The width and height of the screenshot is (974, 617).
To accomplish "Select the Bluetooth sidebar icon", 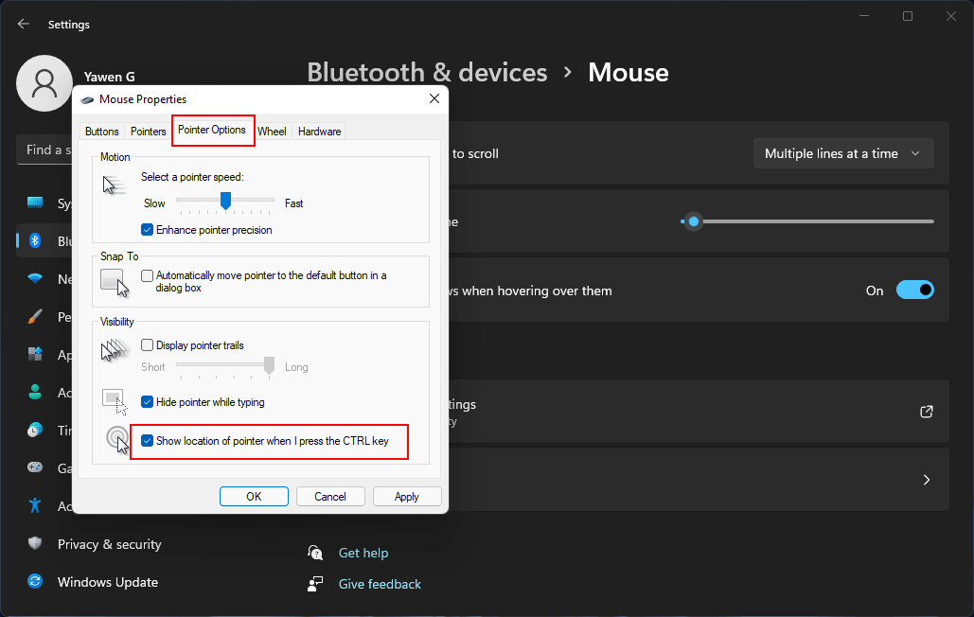I will point(35,241).
